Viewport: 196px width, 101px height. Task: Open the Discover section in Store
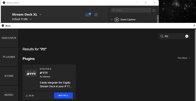pyautogui.click(x=9, y=38)
